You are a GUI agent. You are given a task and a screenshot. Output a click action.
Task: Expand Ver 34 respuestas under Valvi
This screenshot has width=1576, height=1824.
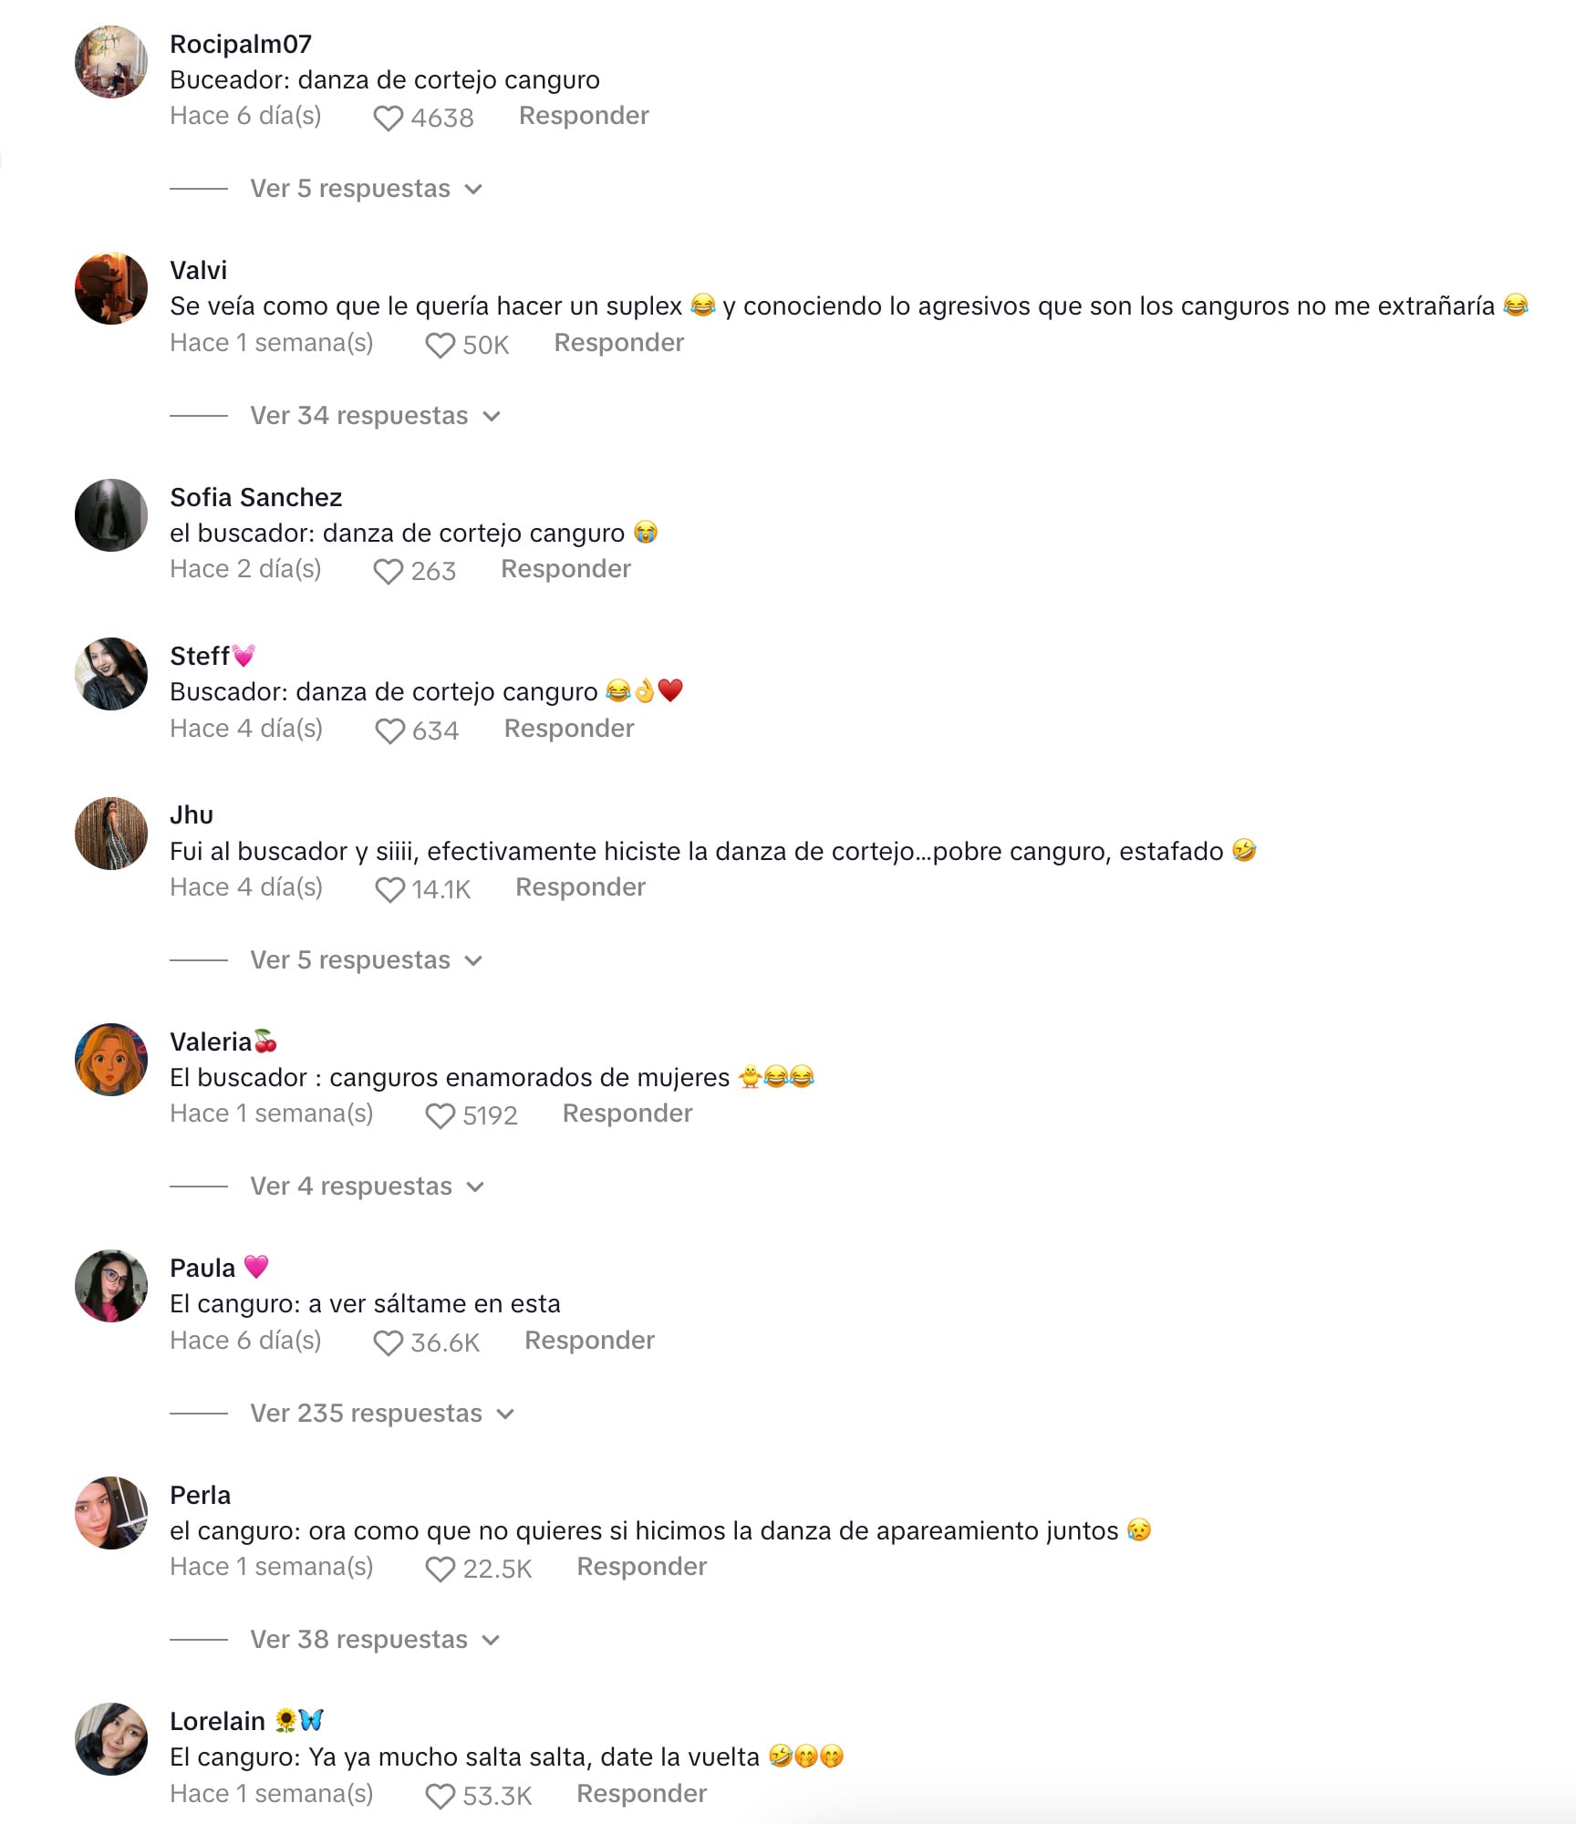(376, 416)
